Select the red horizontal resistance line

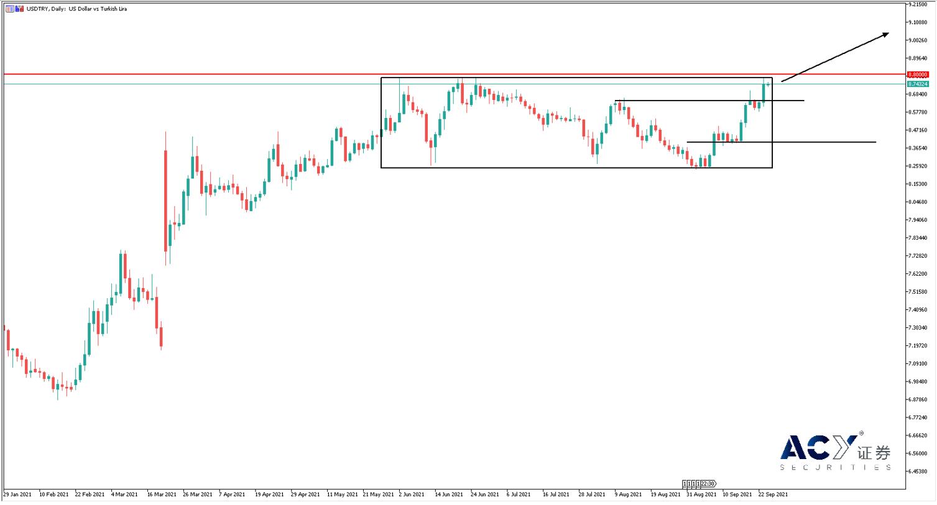(187, 75)
